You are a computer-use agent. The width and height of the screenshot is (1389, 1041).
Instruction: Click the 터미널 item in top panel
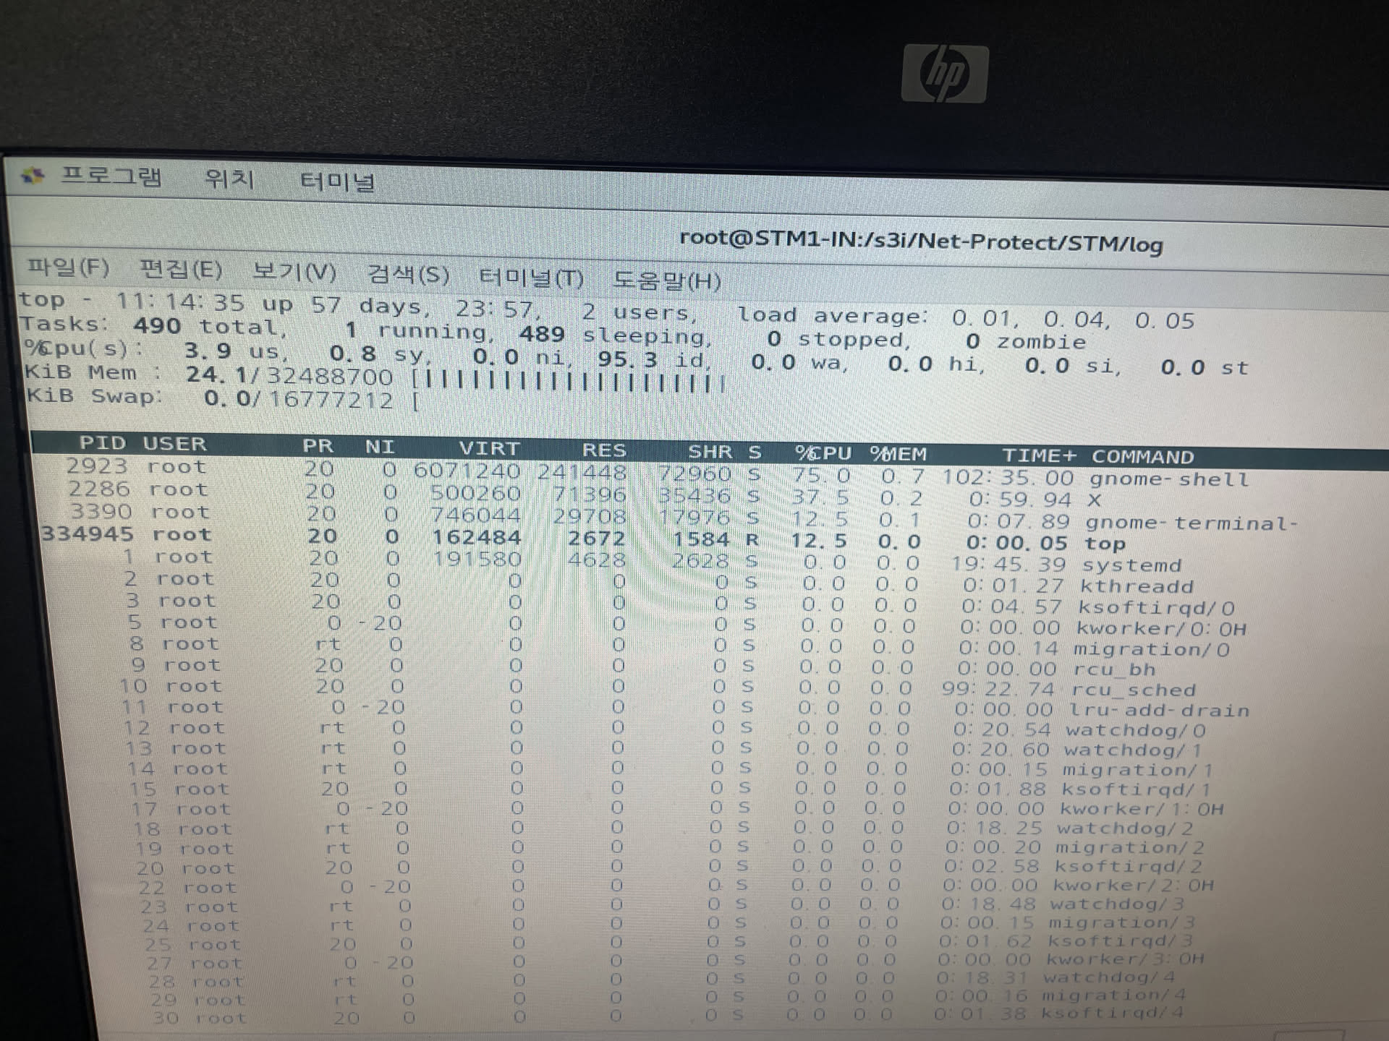[337, 181]
